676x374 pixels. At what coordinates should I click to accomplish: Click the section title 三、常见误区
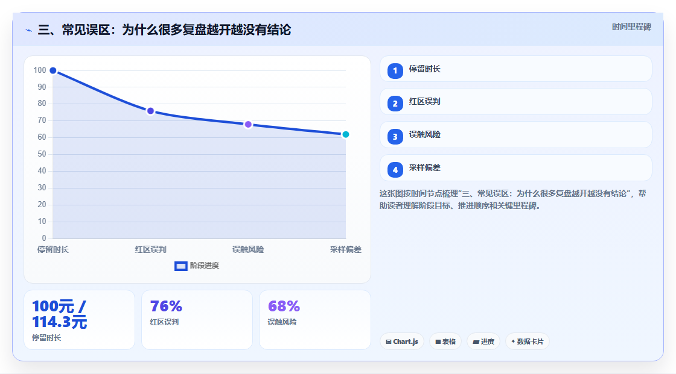[x=164, y=30]
